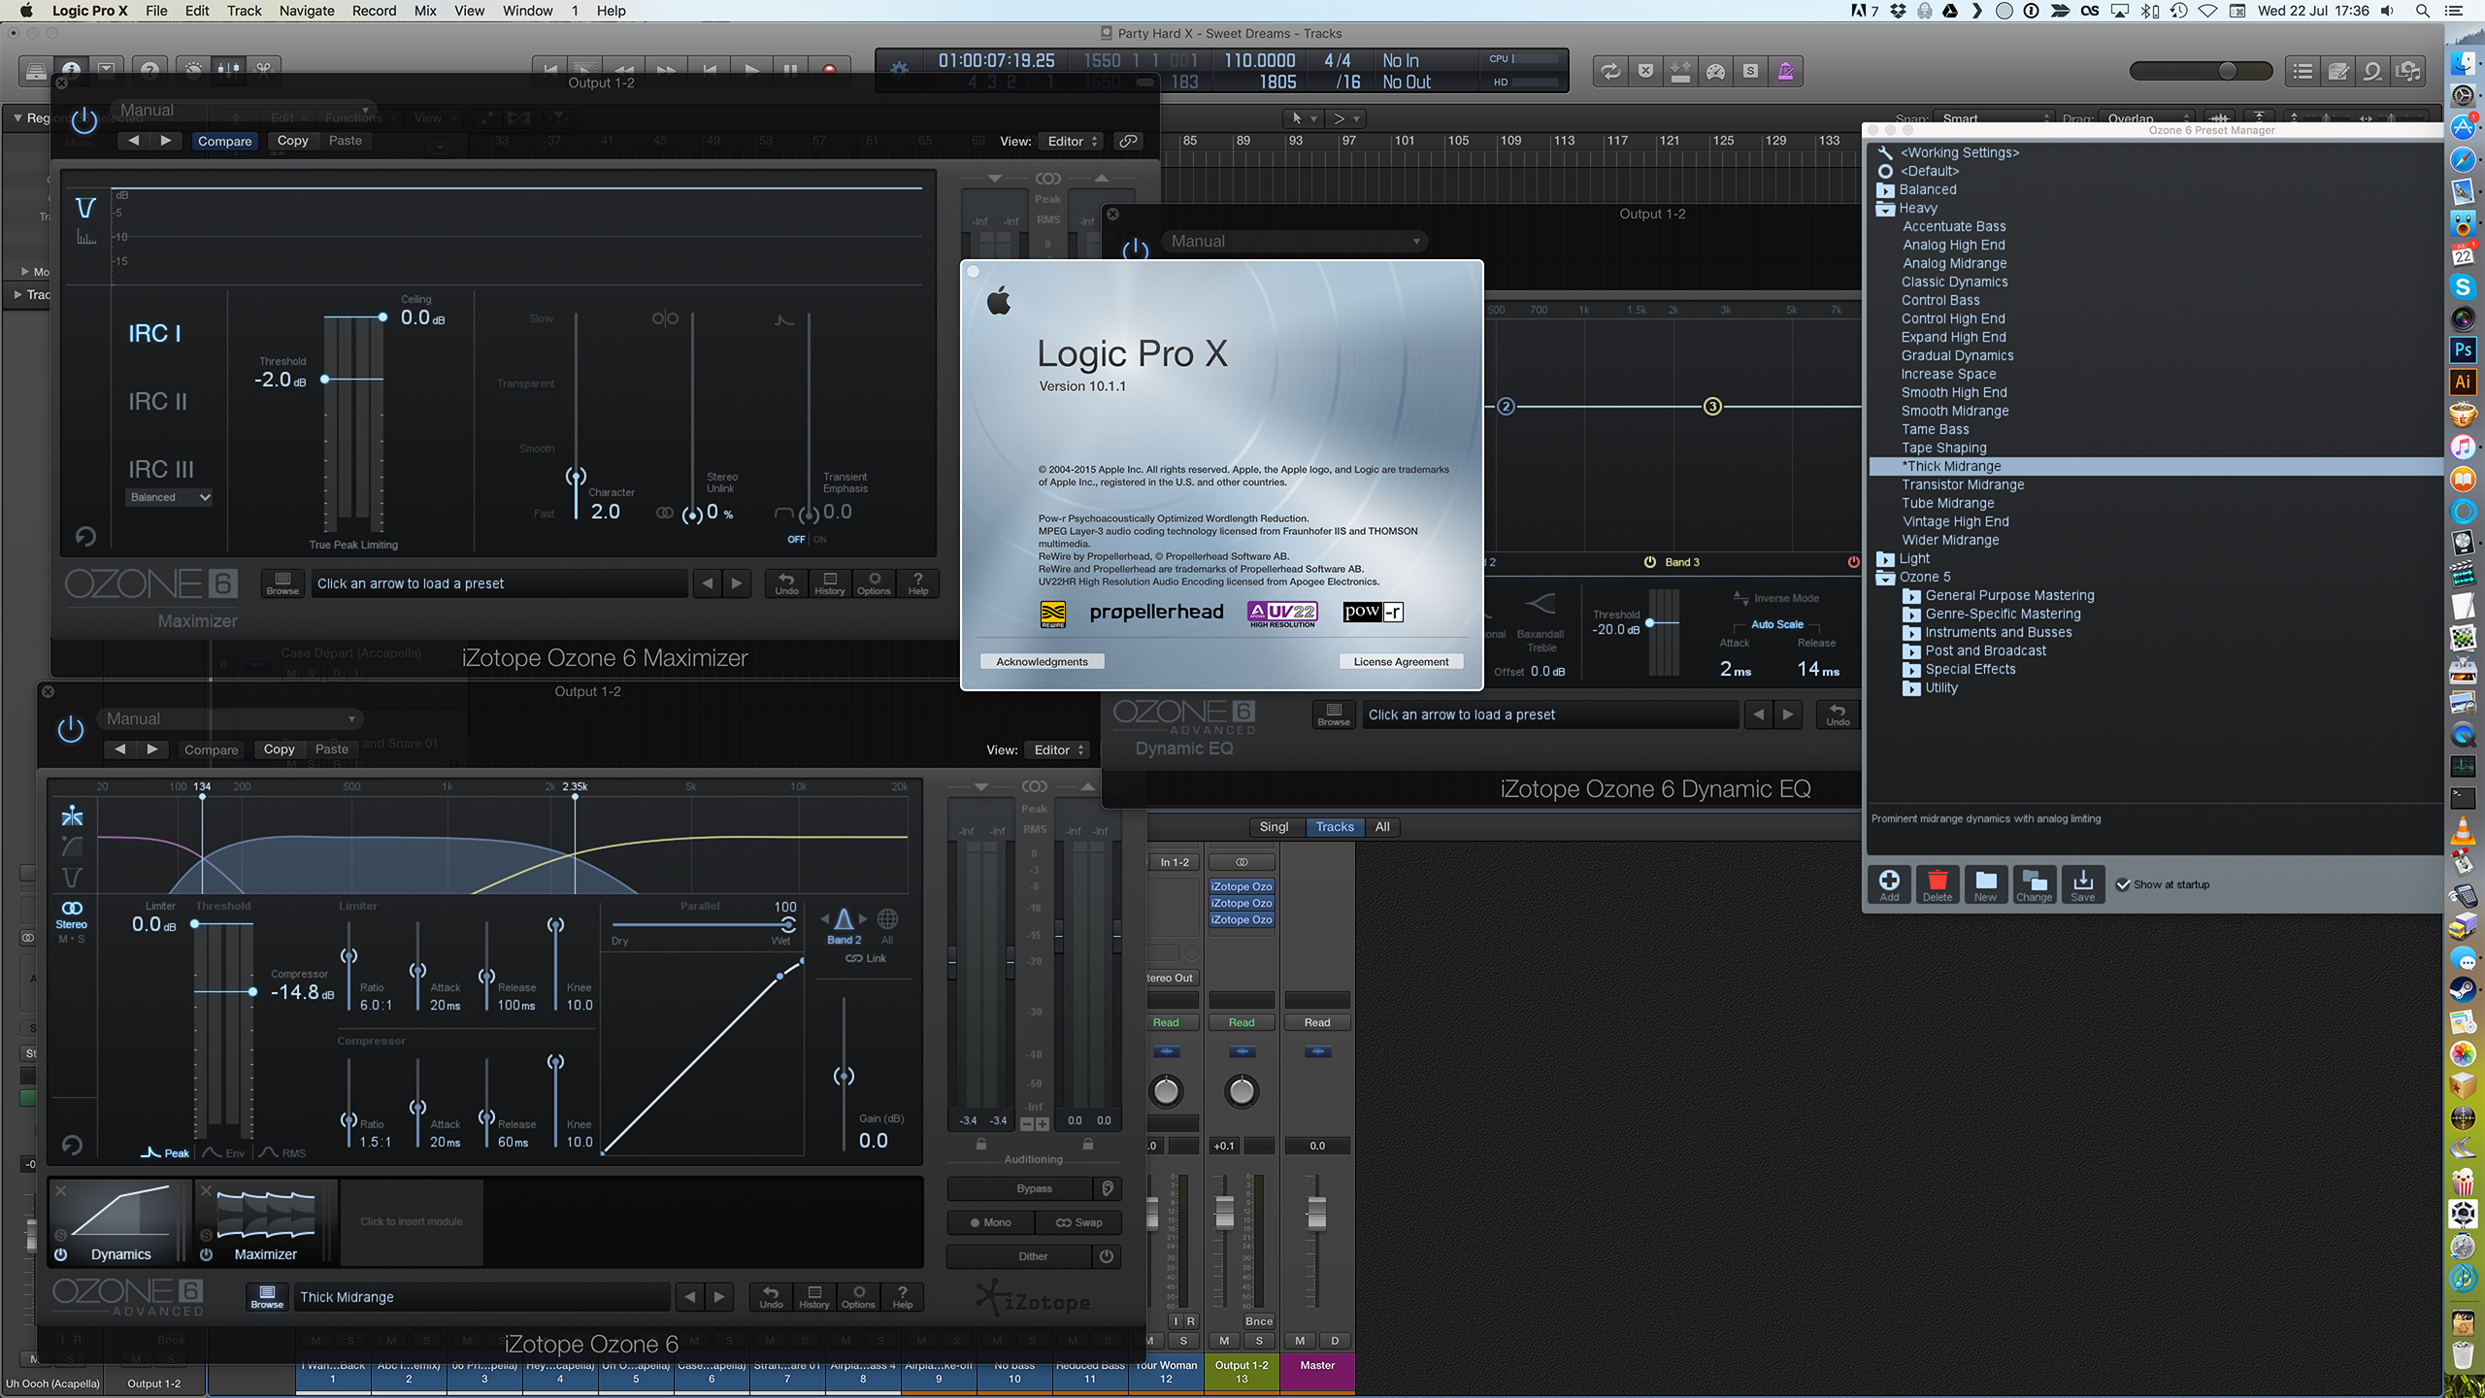Open the Mix menu
This screenshot has height=1398, width=2485.
point(425,11)
